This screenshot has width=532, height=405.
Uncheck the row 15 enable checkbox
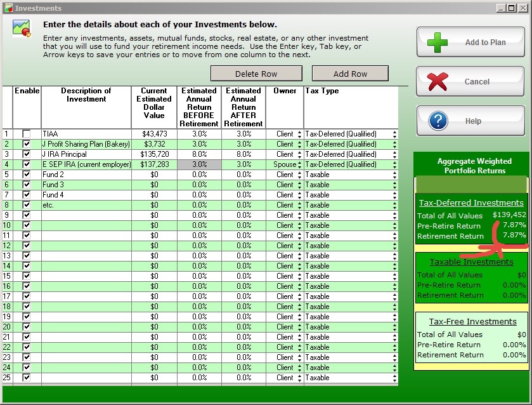(27, 276)
